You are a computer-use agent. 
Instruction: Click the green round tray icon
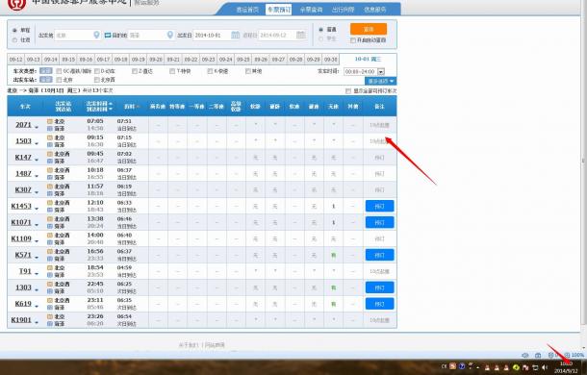(x=516, y=367)
